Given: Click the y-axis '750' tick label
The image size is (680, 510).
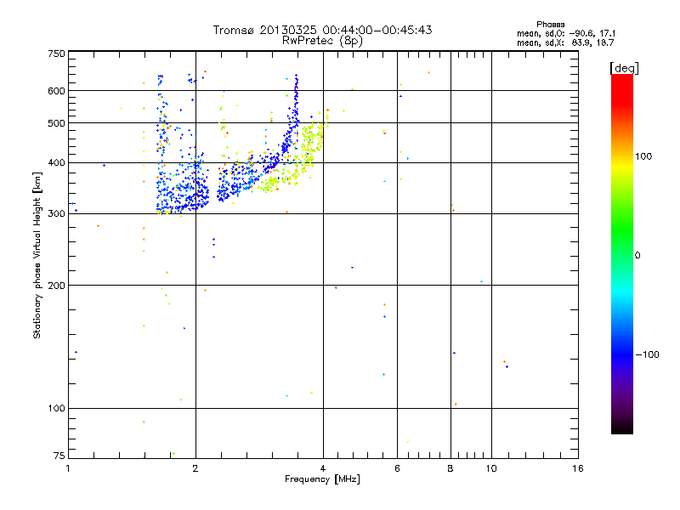Looking at the screenshot, I should click(56, 54).
